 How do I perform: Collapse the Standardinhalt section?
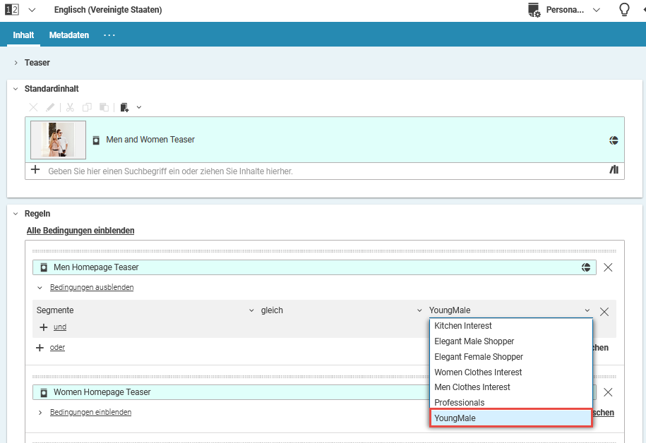pyautogui.click(x=16, y=89)
